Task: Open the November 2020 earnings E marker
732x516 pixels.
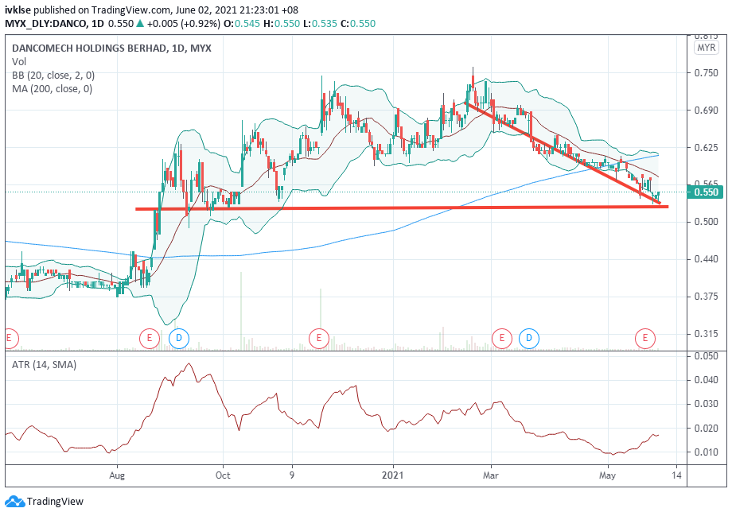Action: tap(319, 338)
